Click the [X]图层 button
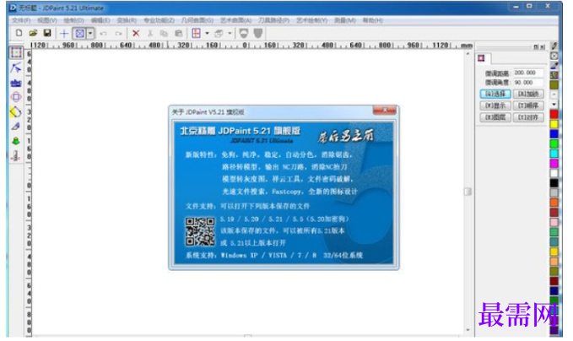Image resolution: width=573 pixels, height=341 pixels. pos(495,117)
